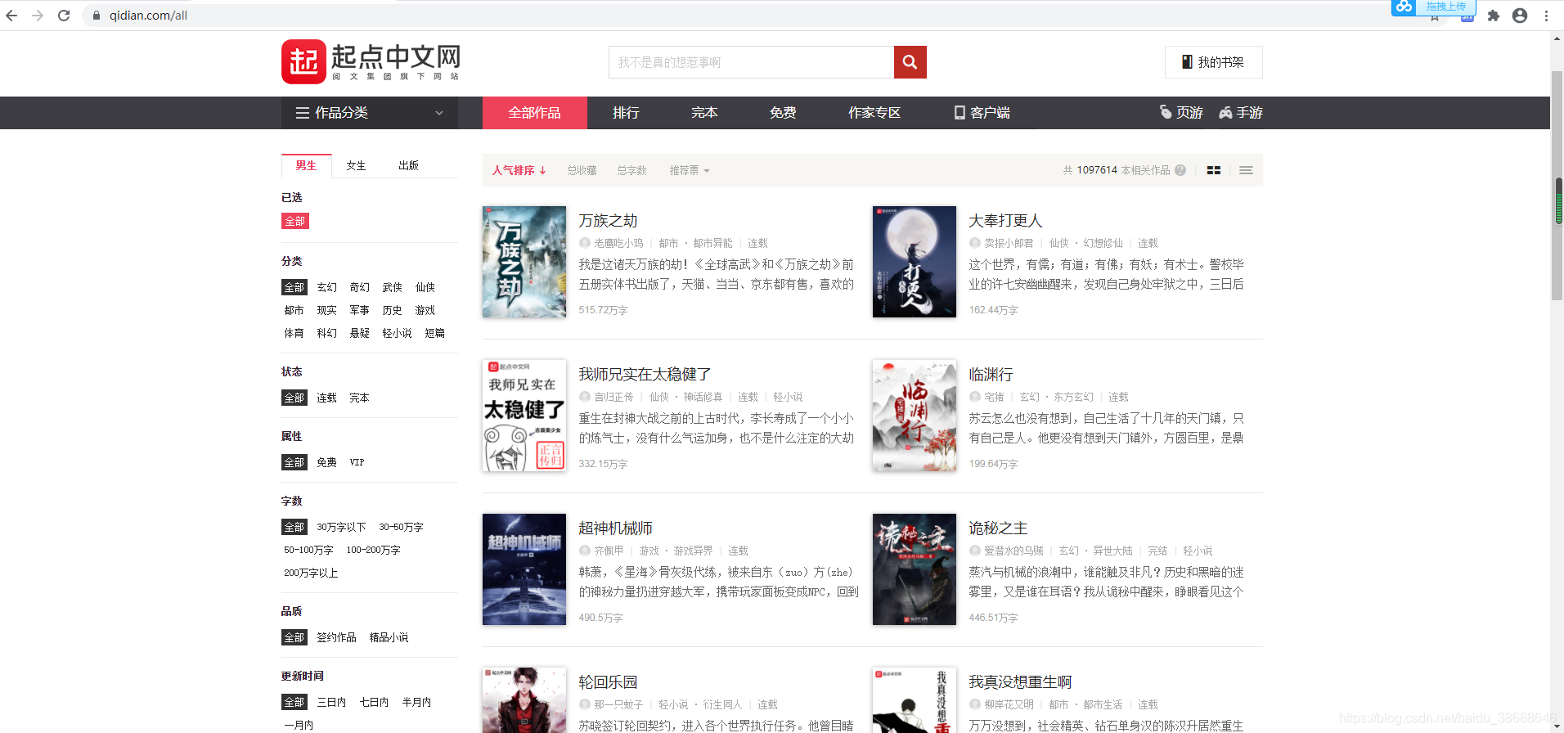Image resolution: width=1564 pixels, height=733 pixels.
Task: Filter word count 30万字以下
Action: pos(341,527)
